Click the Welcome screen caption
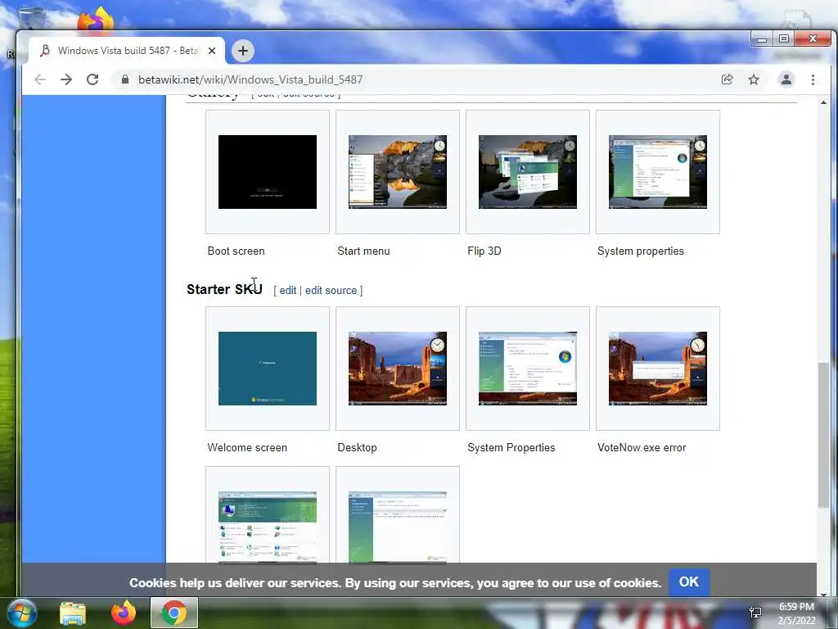Viewport: 838px width, 629px height. point(247,448)
